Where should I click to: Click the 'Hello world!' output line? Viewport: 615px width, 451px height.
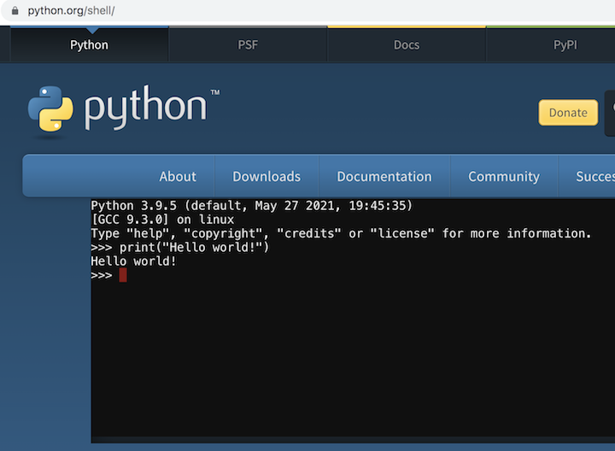[134, 261]
